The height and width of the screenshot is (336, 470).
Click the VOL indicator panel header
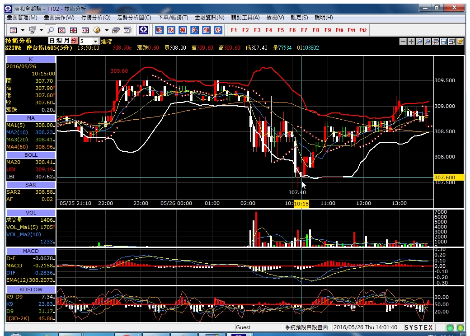pyautogui.click(x=31, y=213)
